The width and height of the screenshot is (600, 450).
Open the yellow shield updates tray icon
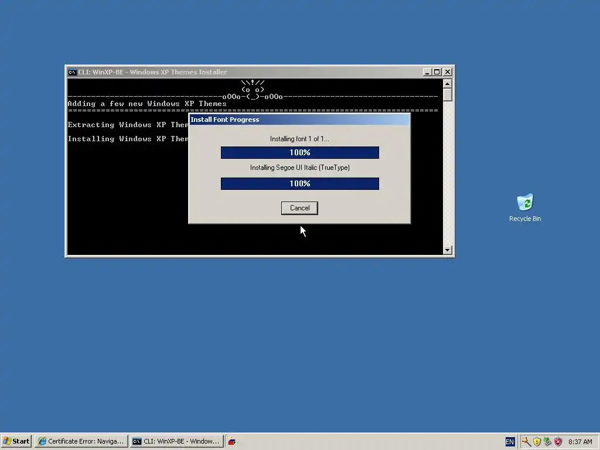(537, 442)
